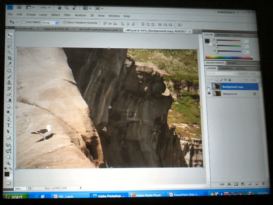This screenshot has height=205, width=273.
Task: Select the Move tool in the toolbox
Action: click(9, 35)
